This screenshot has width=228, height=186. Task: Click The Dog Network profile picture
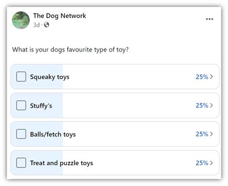pos(21,20)
